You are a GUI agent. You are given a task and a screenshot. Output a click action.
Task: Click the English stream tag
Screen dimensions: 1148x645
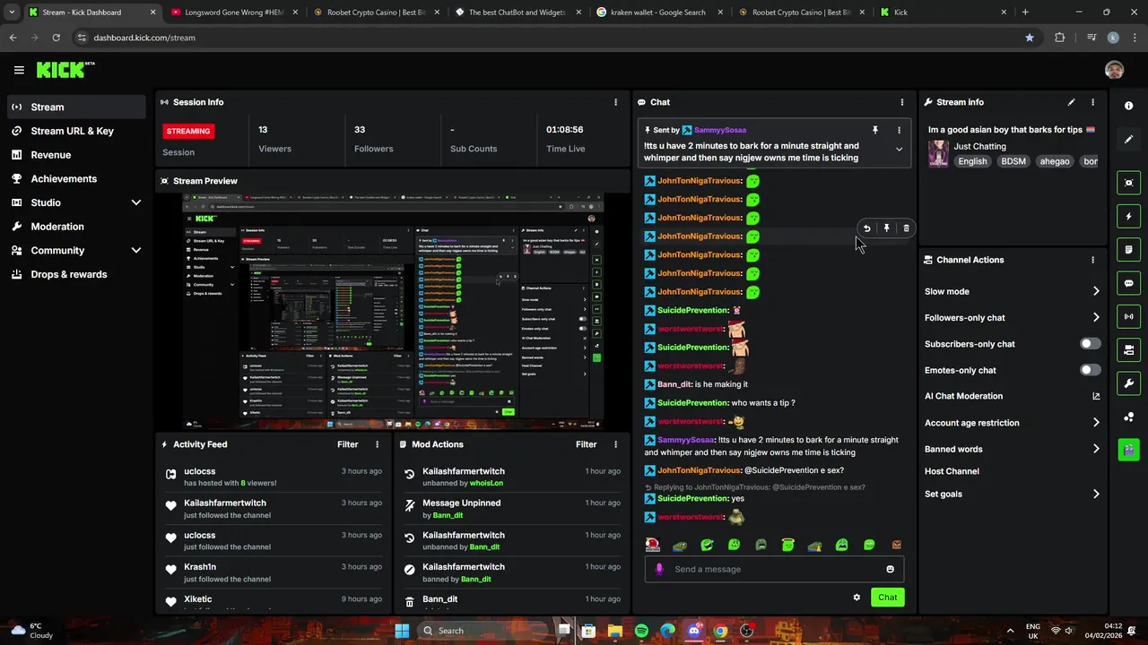[x=972, y=161]
